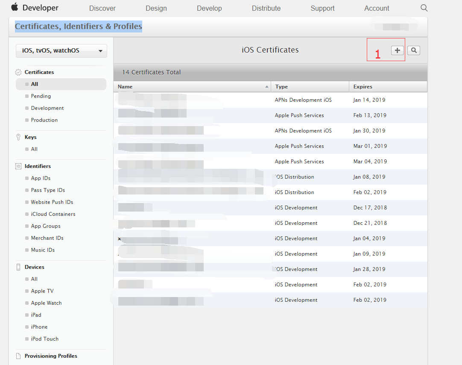The image size is (462, 365).
Task: Open Website Push IDs list
Action: (x=52, y=202)
